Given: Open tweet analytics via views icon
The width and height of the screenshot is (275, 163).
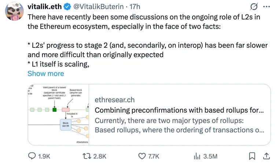Looking at the screenshot, I should tap(197, 156).
